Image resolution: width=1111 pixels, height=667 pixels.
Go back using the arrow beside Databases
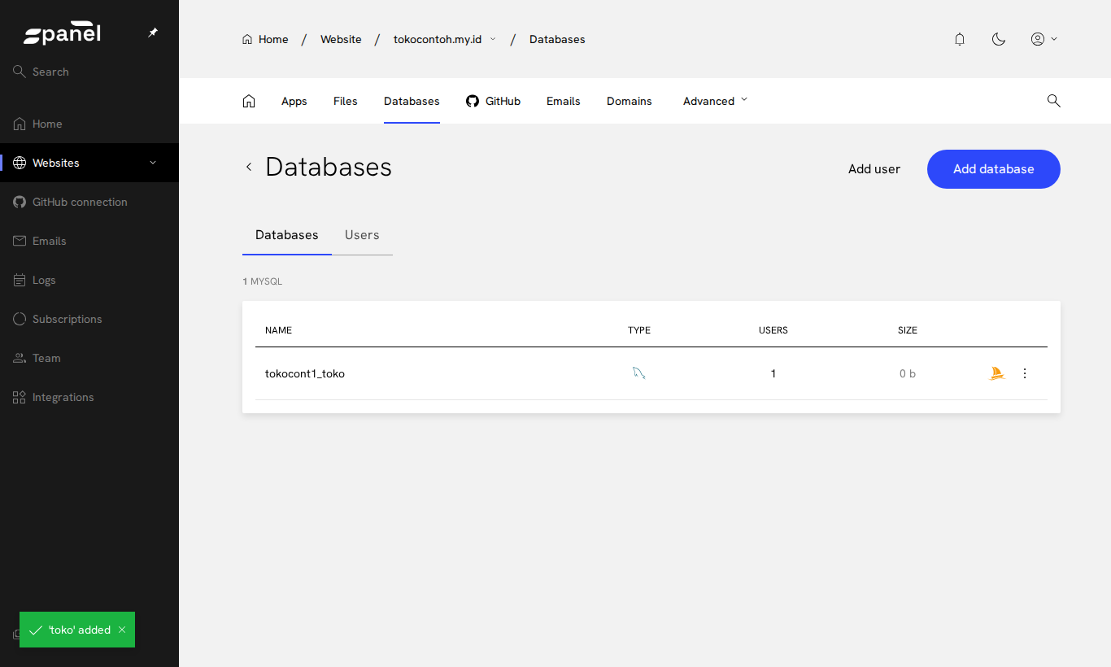pos(249,167)
